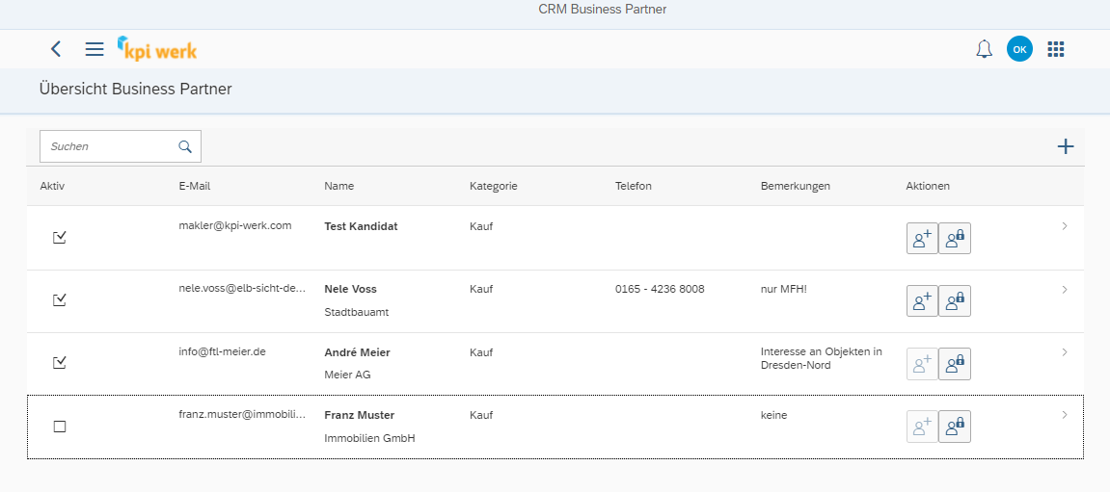Open the OK user avatar menu
Image resolution: width=1110 pixels, height=492 pixels.
point(1019,49)
